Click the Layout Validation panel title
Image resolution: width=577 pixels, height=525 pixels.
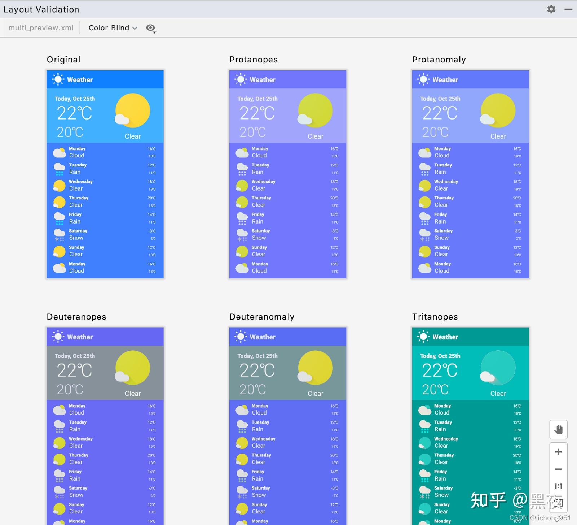(x=41, y=9)
